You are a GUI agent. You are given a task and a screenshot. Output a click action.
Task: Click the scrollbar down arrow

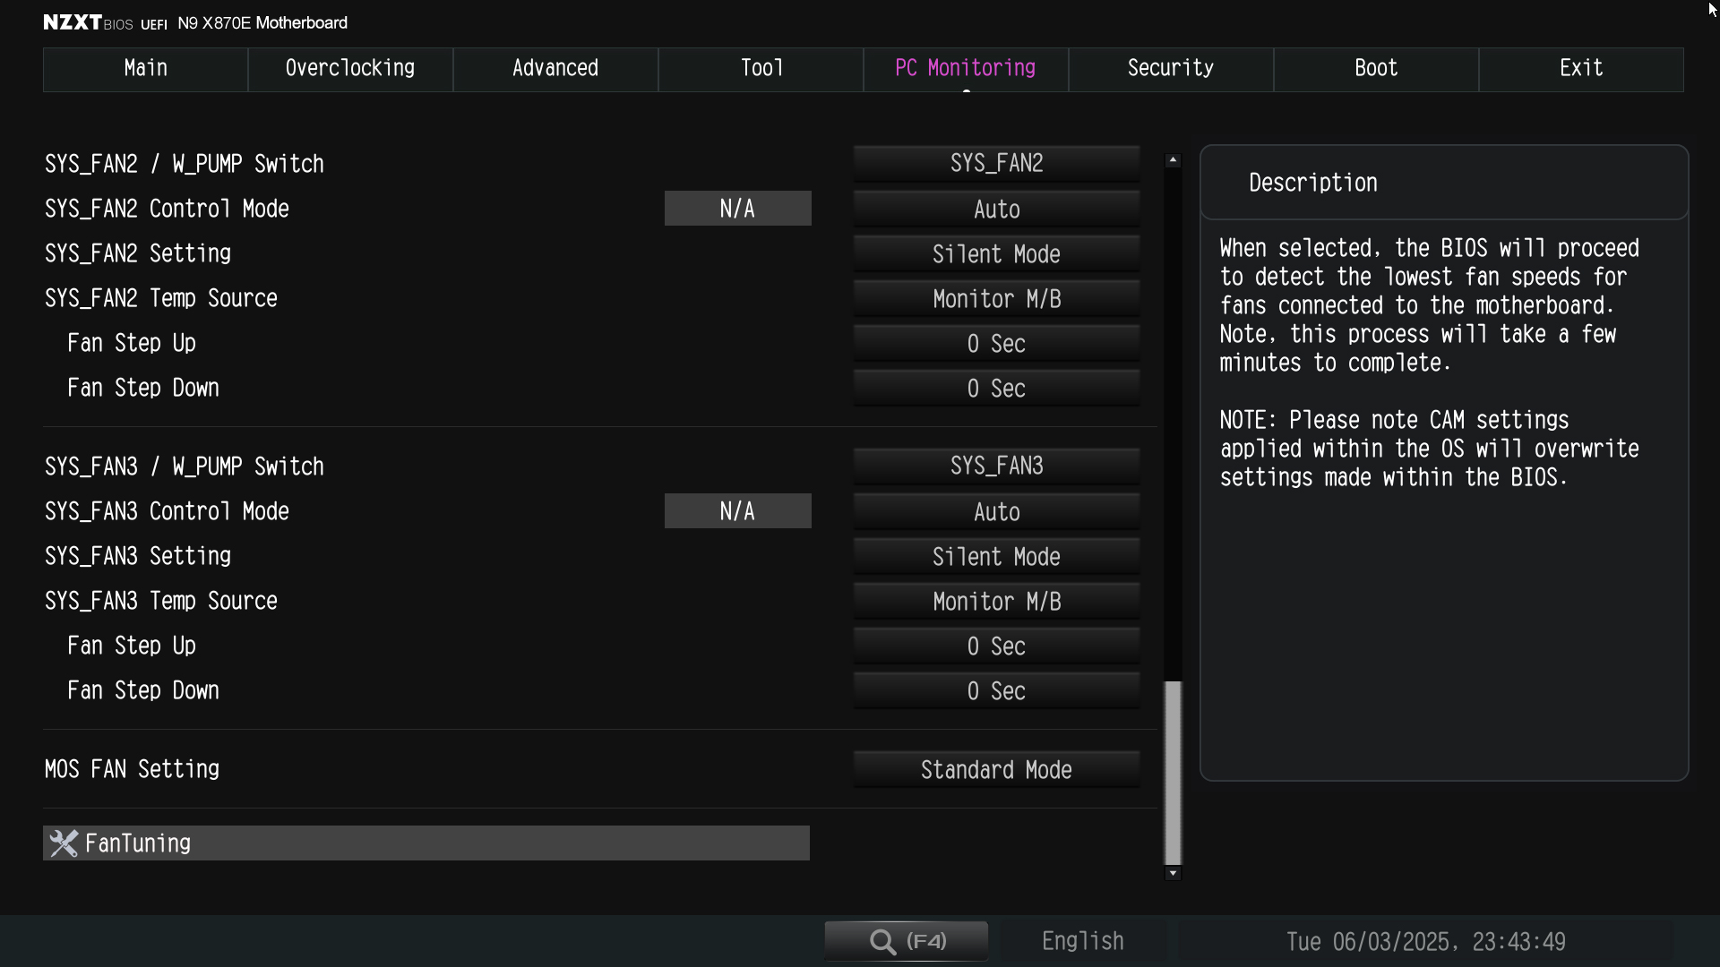(x=1173, y=873)
